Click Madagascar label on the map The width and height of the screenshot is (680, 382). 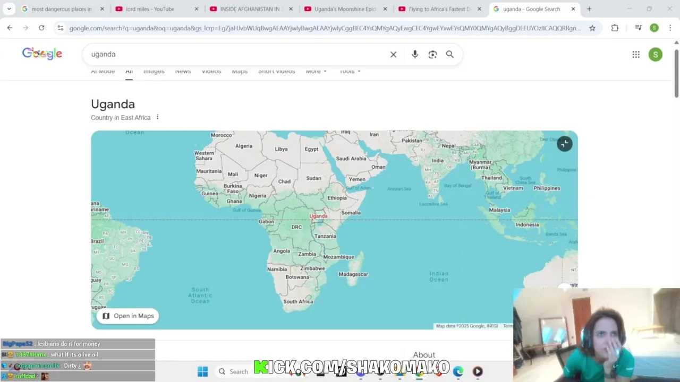(x=353, y=274)
